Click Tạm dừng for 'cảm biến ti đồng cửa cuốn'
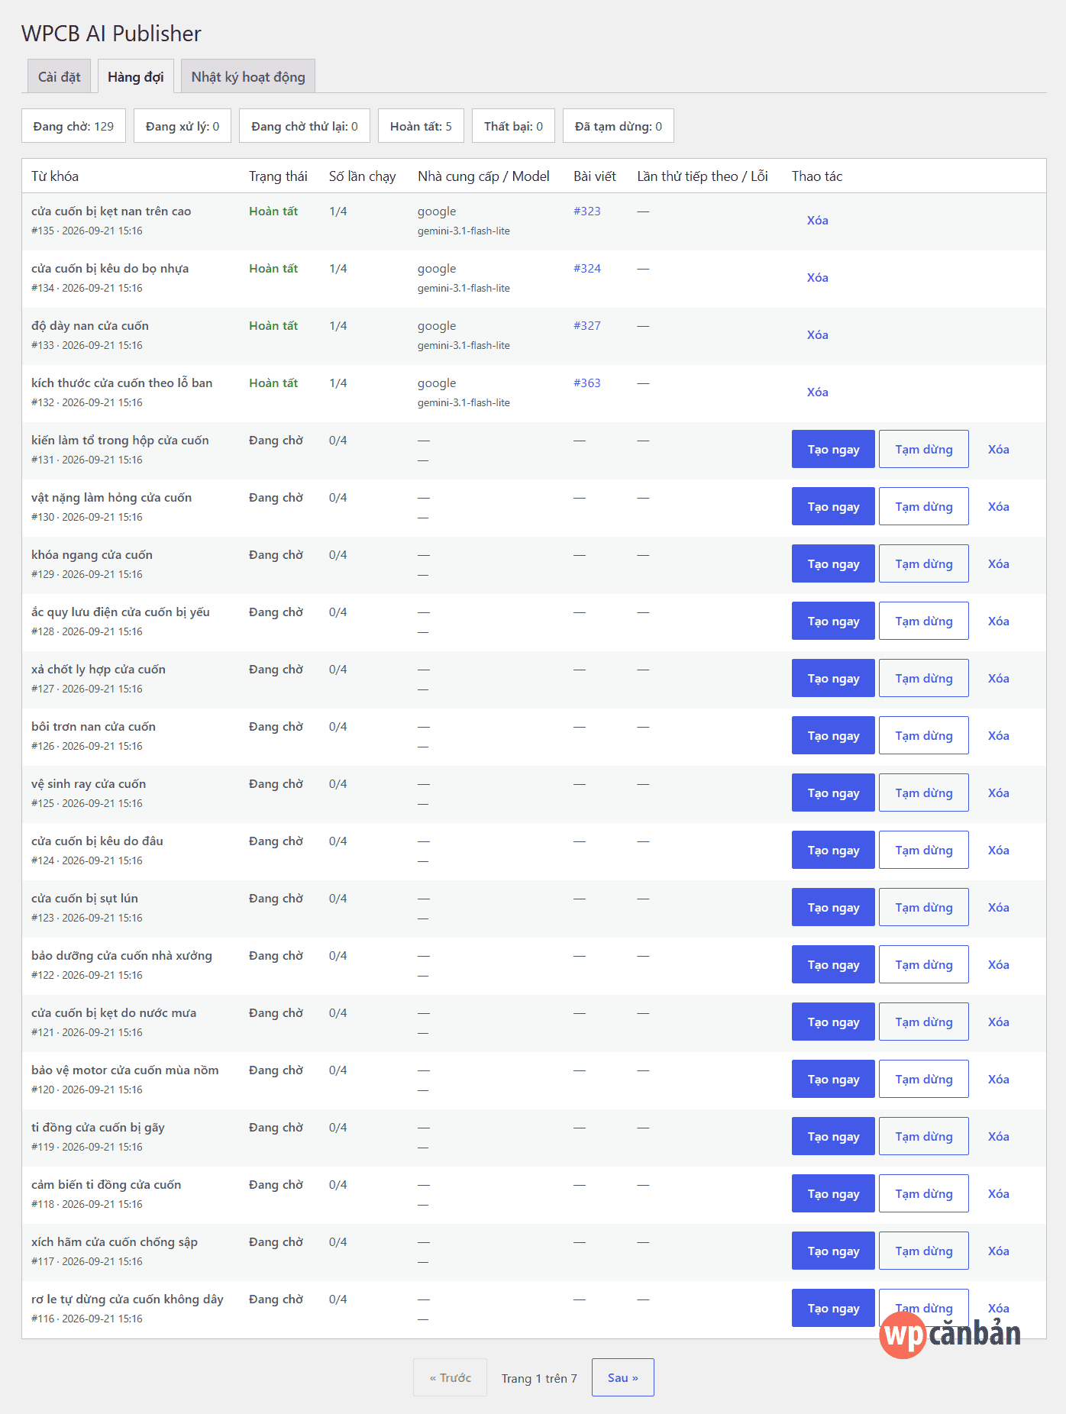The width and height of the screenshot is (1066, 1414). tap(924, 1193)
